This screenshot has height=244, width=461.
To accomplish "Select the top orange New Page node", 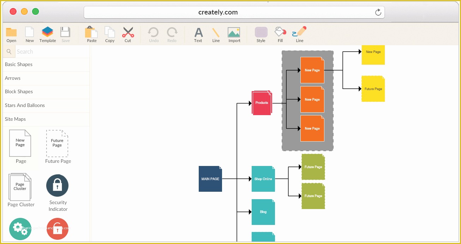I will [312, 70].
